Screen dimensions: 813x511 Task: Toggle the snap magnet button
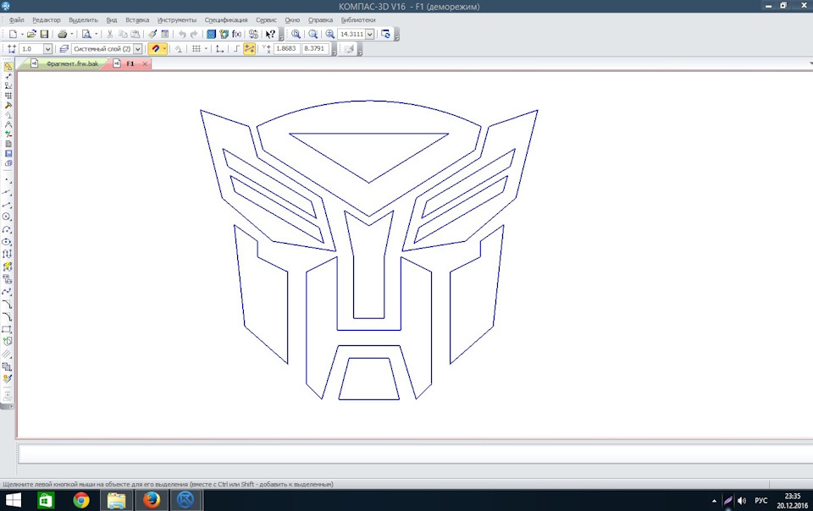coord(155,49)
